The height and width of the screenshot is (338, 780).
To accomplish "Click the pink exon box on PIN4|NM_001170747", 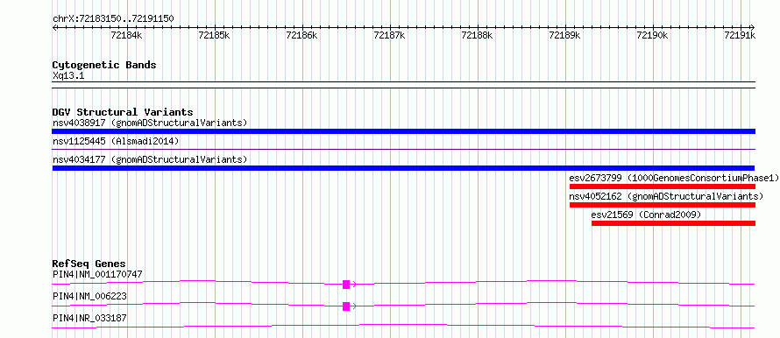I will pyautogui.click(x=346, y=285).
